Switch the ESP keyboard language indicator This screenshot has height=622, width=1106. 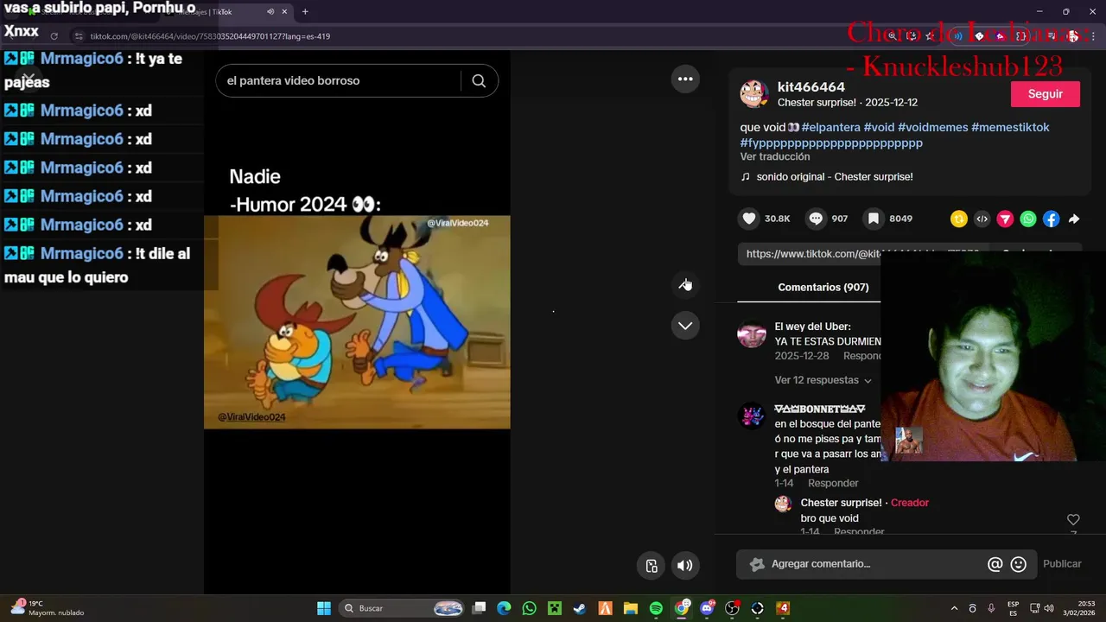coord(1013,608)
